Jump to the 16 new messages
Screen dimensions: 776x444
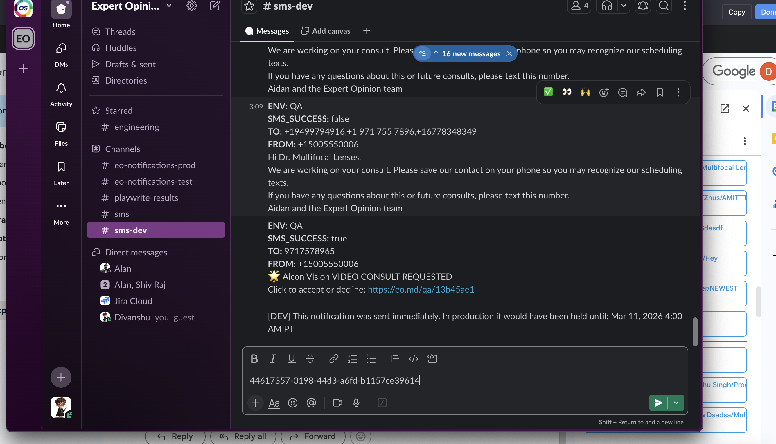coord(470,53)
